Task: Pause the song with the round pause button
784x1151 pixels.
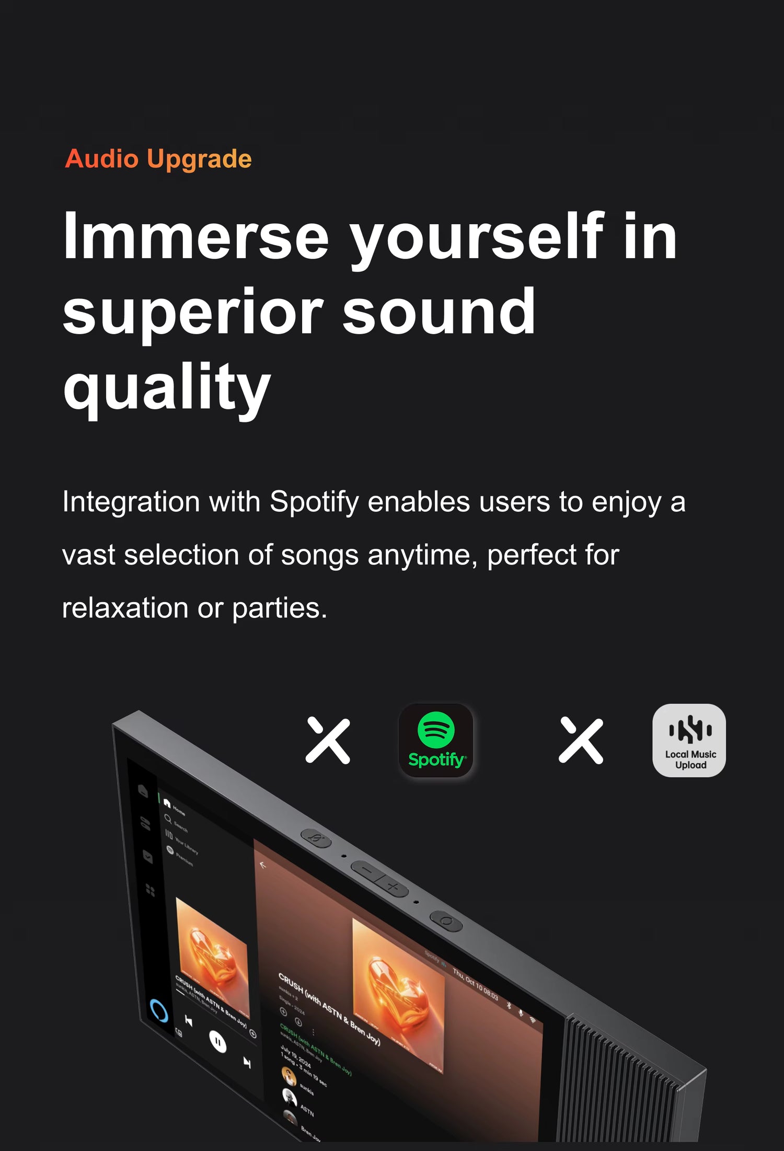Action: pyautogui.click(x=218, y=1041)
